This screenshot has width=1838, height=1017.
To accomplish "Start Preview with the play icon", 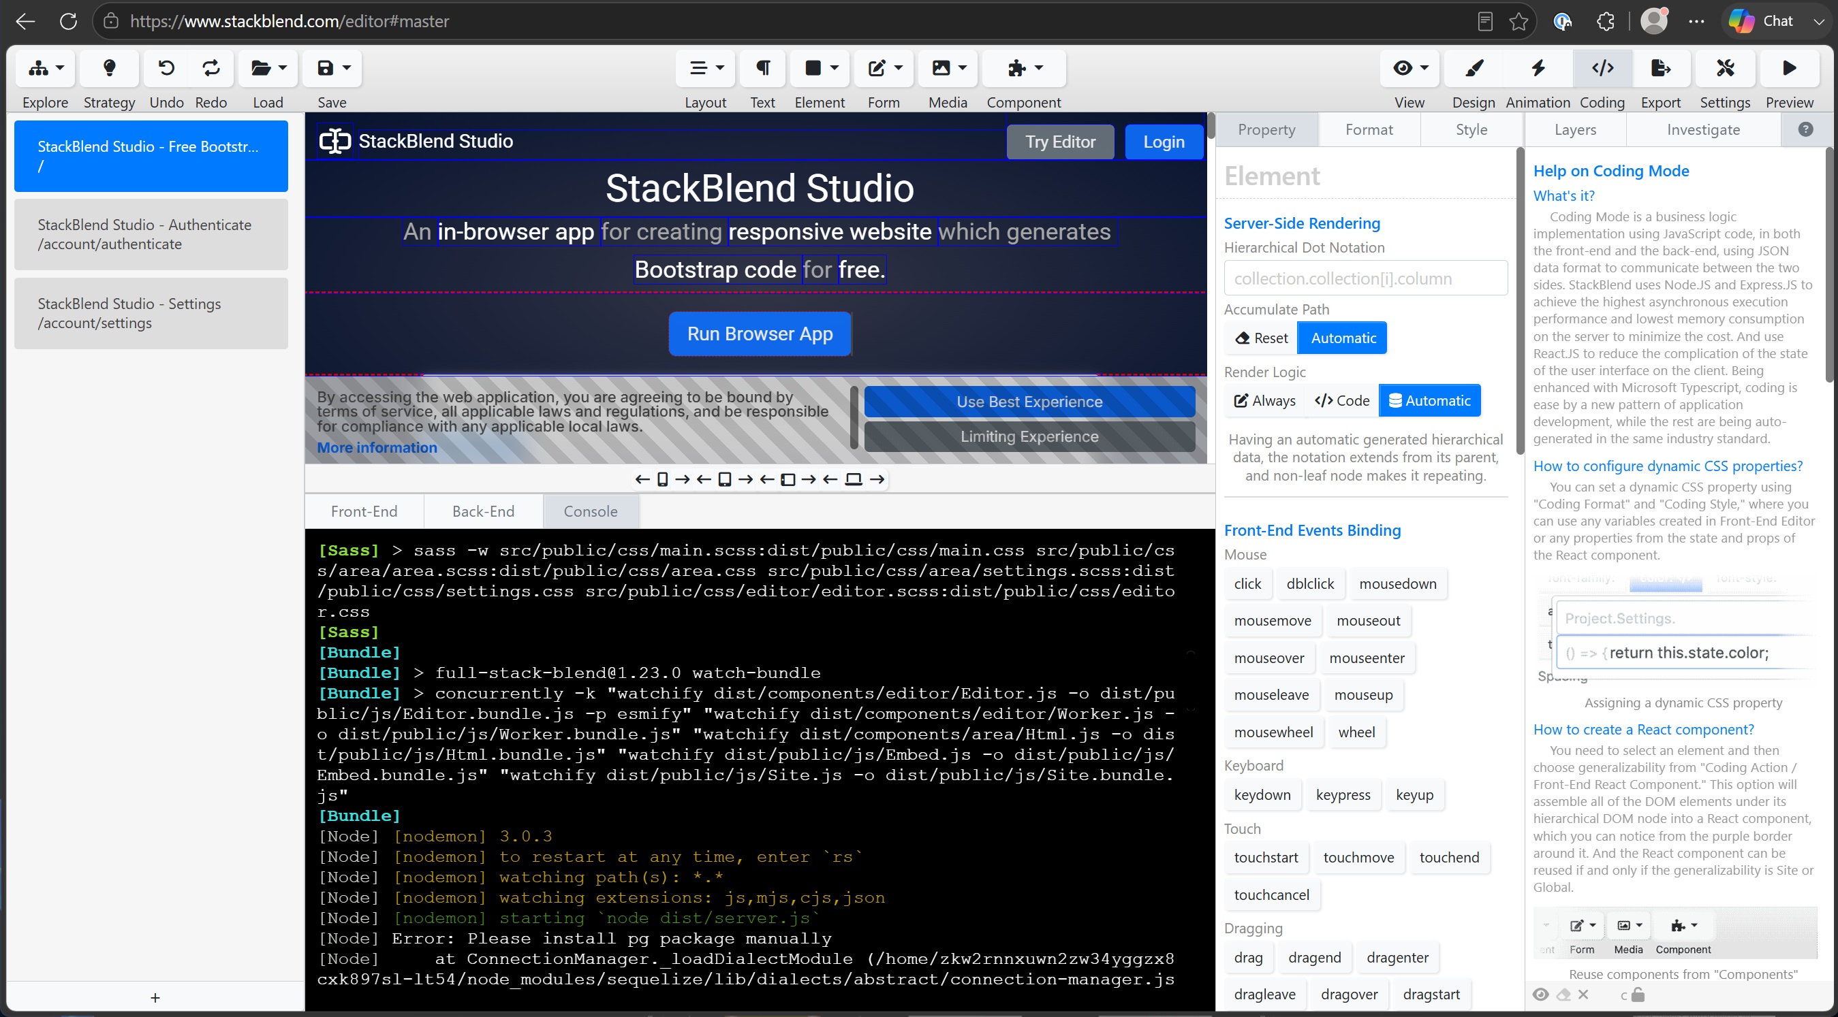I will tap(1789, 69).
